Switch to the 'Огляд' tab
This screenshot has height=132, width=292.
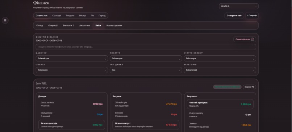39,25
